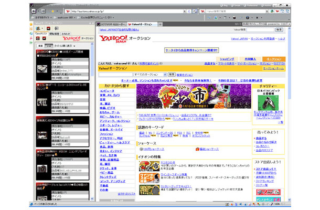Expand the Excite世界びっくりニュース bookmarks folder
Image resolution: width=320 pixels, height=210 pixels.
point(95,17)
